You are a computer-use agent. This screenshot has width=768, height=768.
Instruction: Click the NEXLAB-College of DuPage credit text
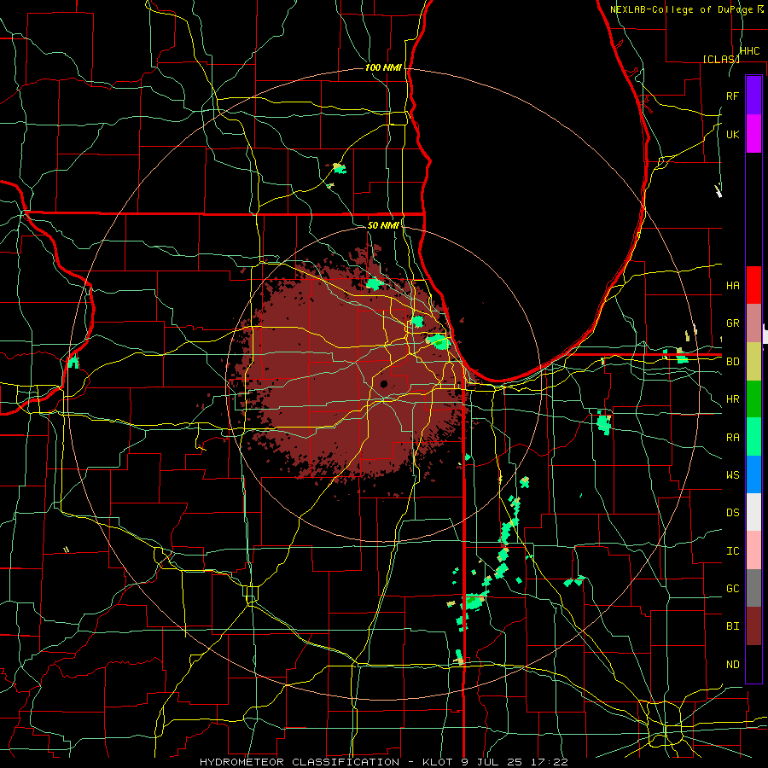click(686, 9)
